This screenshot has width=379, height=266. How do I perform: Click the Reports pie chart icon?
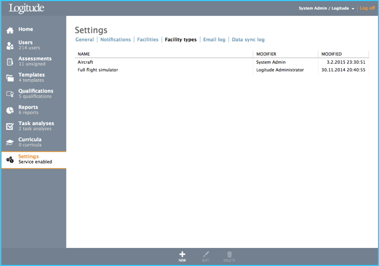(10, 110)
